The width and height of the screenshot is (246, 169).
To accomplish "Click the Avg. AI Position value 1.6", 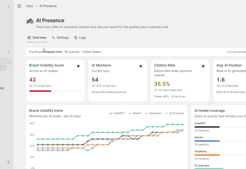I will (x=221, y=80).
